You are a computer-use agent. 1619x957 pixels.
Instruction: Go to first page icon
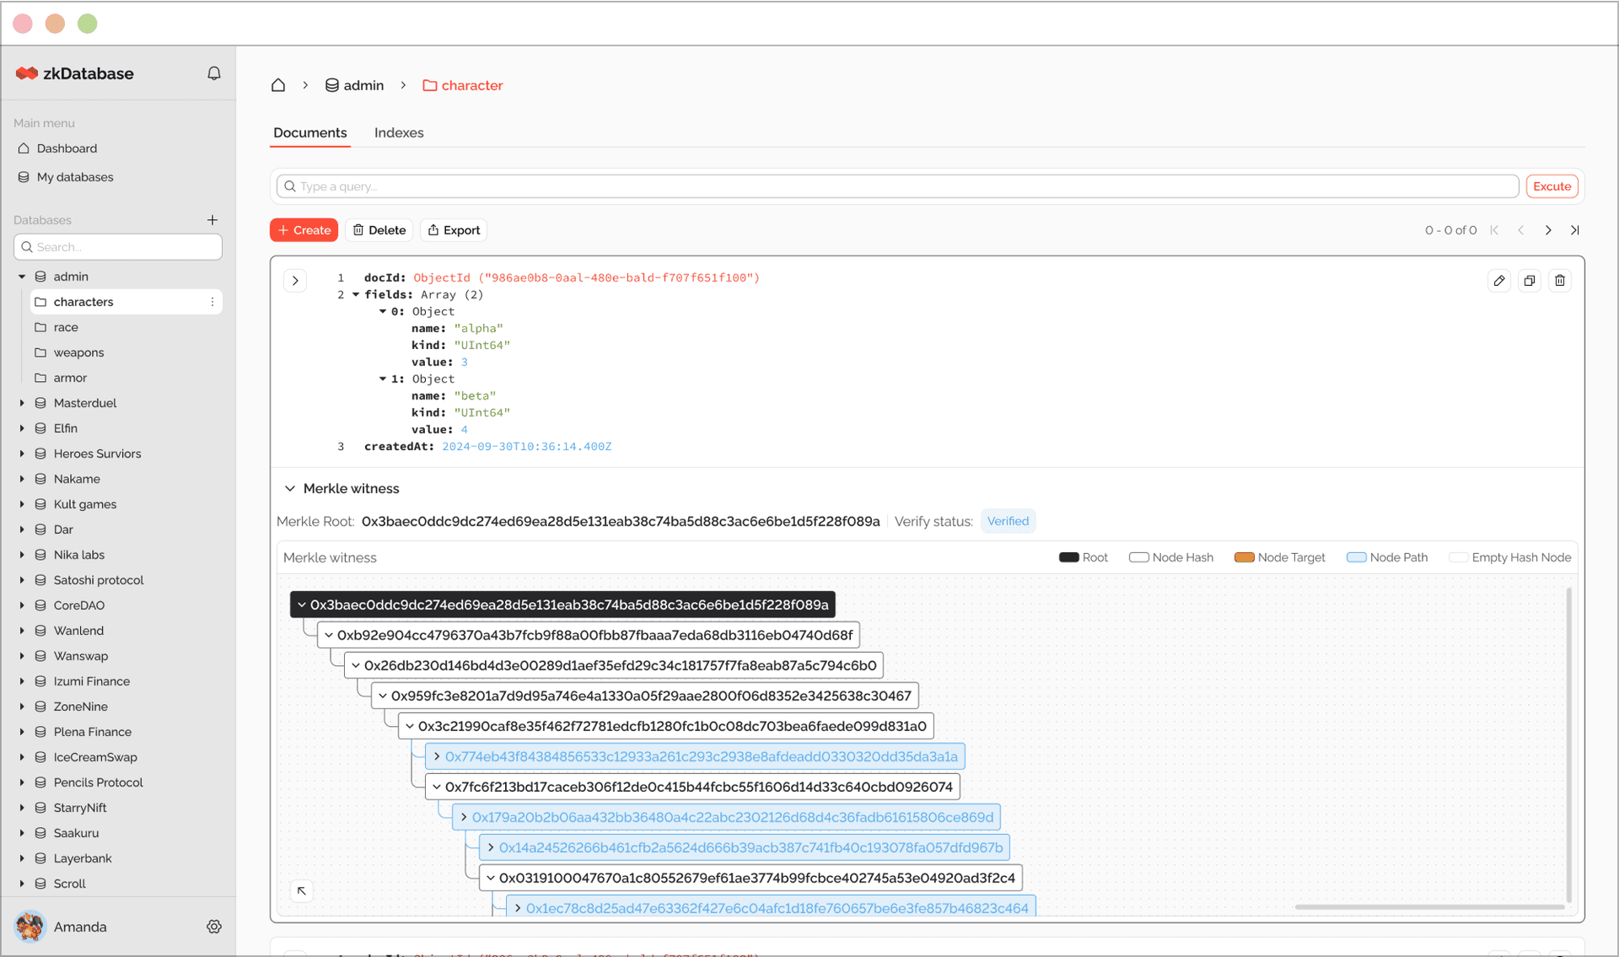coord(1494,230)
